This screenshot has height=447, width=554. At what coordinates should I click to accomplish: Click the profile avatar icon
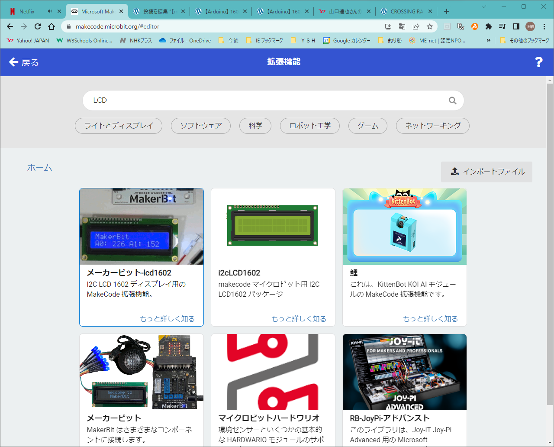[x=530, y=26]
